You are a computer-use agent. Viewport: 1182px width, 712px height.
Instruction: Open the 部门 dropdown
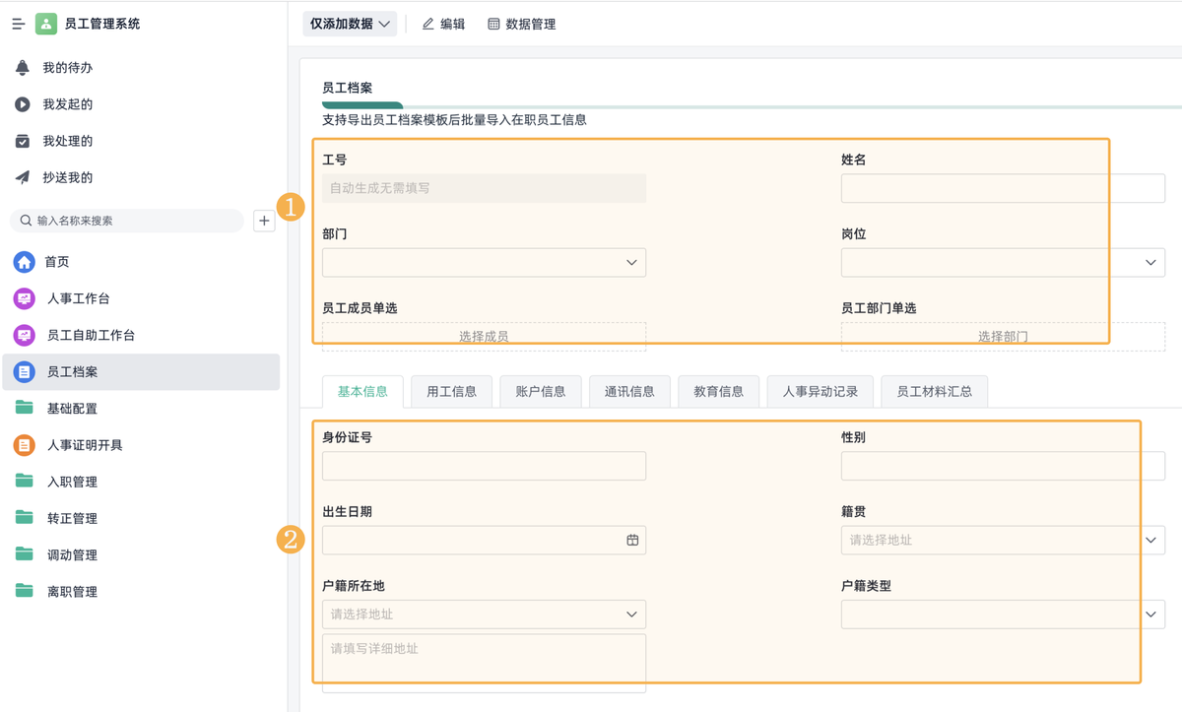(484, 263)
